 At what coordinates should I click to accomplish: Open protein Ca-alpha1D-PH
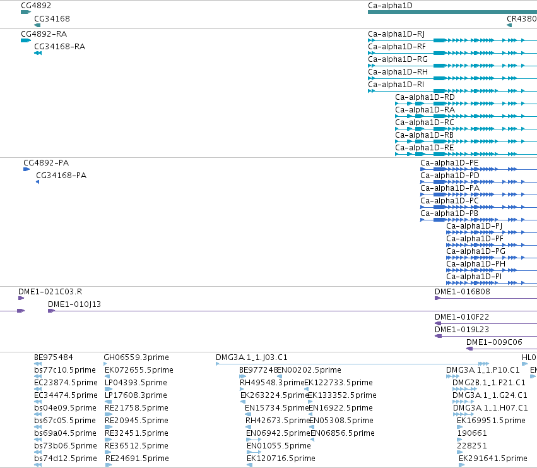tap(492, 270)
